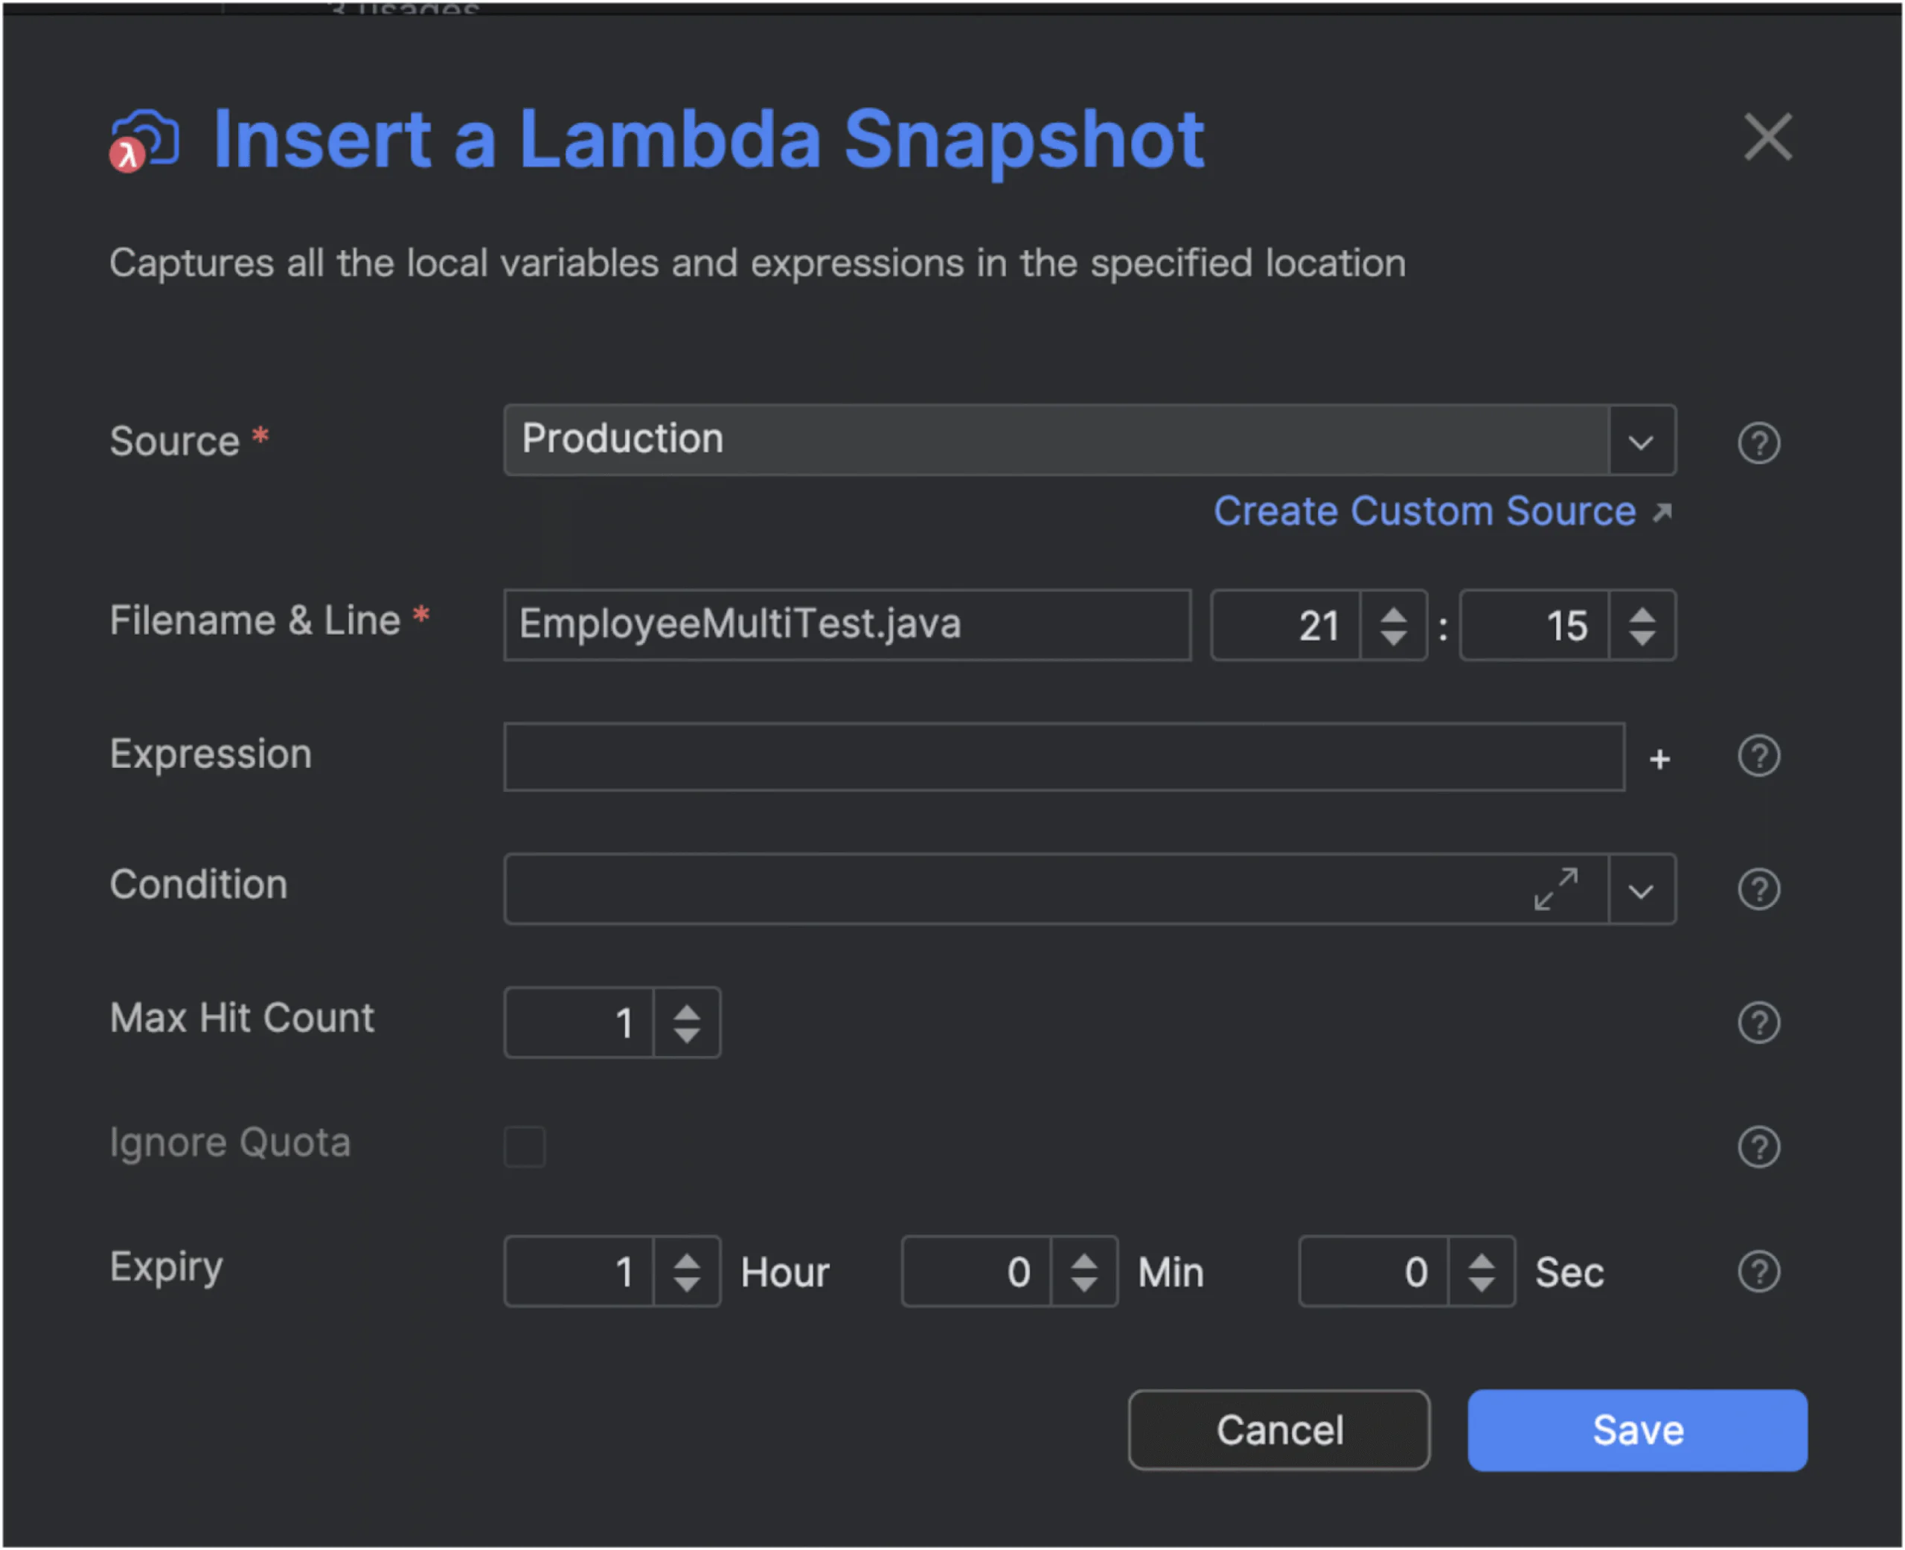The image size is (1905, 1550).
Task: Cancel the snapshot dialog
Action: click(1279, 1429)
